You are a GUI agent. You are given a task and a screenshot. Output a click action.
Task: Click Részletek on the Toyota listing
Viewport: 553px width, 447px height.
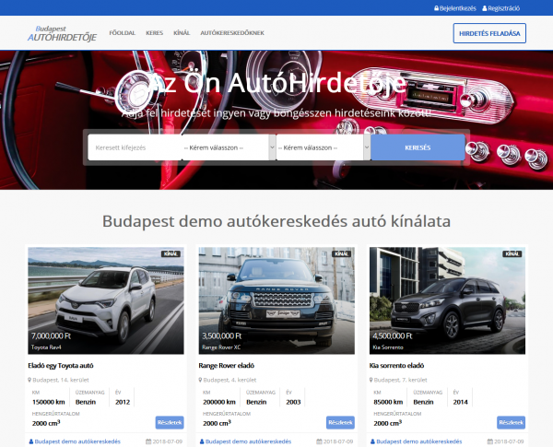coord(170,422)
